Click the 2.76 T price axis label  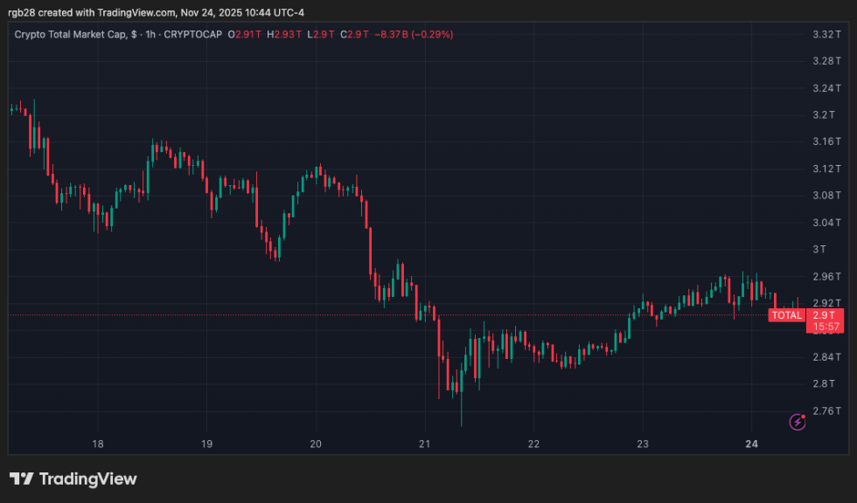(826, 410)
